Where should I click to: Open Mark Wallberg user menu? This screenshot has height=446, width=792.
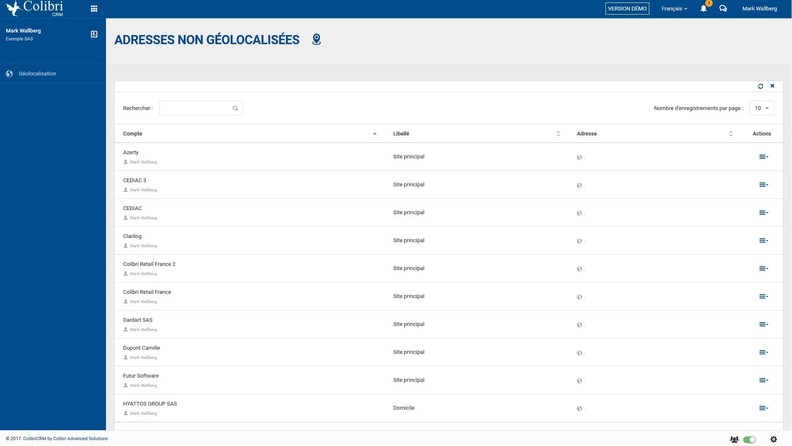pos(759,8)
